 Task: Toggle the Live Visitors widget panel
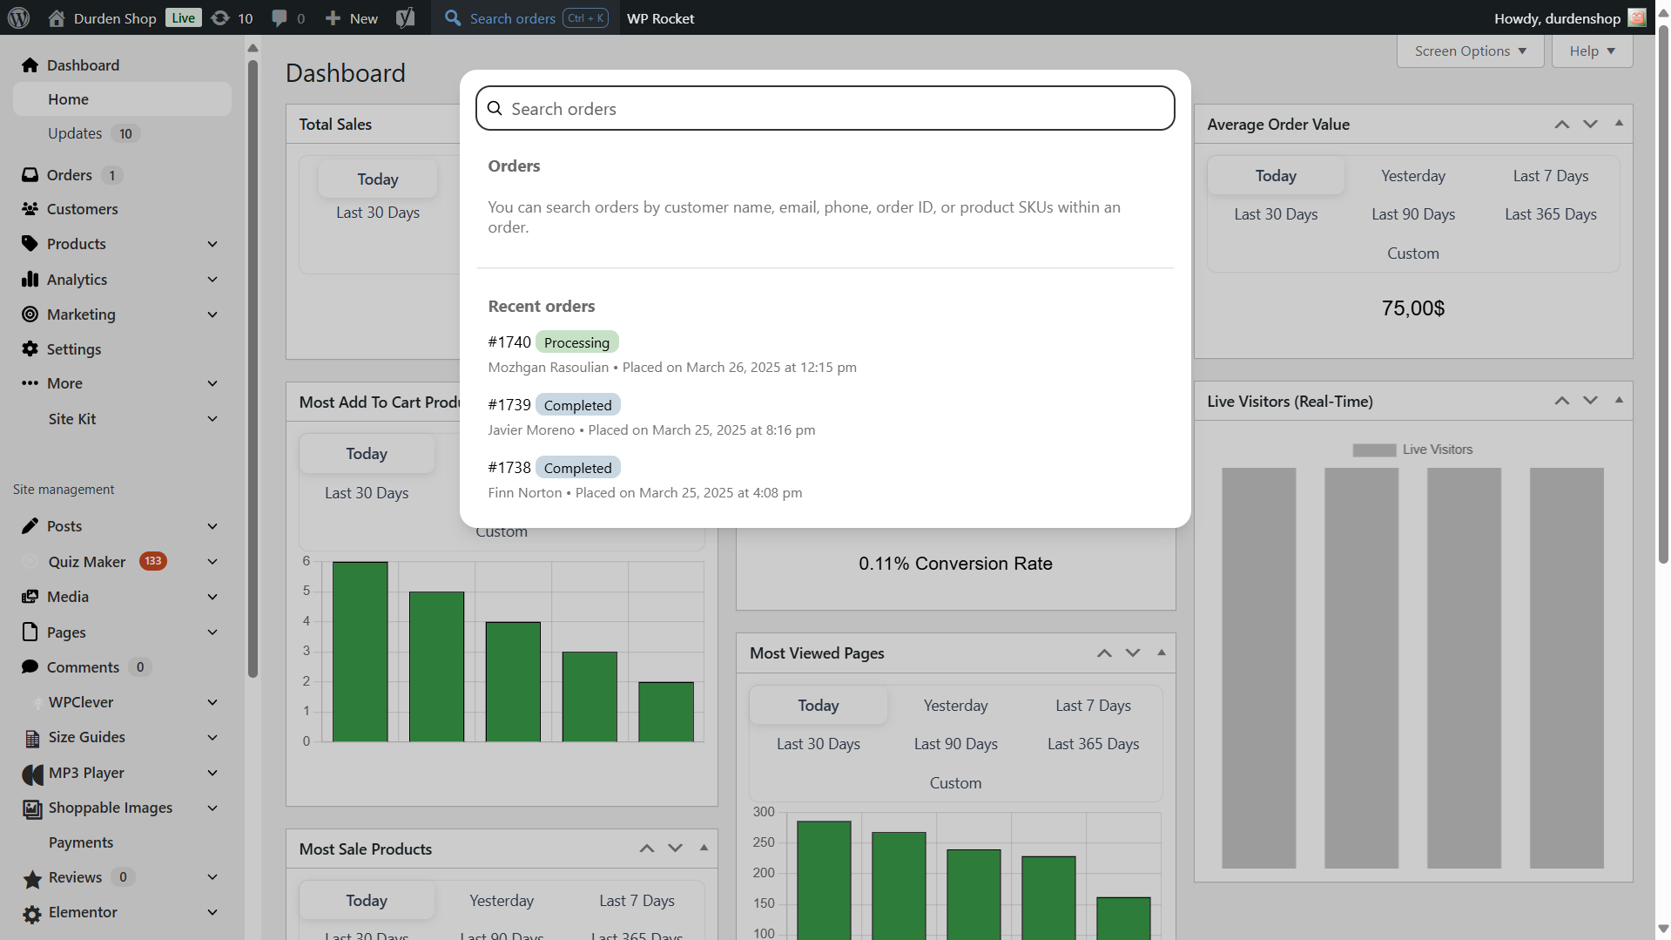coord(1619,400)
